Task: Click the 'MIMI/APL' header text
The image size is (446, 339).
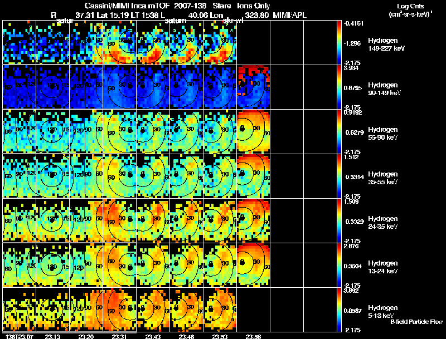Action: [x=289, y=15]
